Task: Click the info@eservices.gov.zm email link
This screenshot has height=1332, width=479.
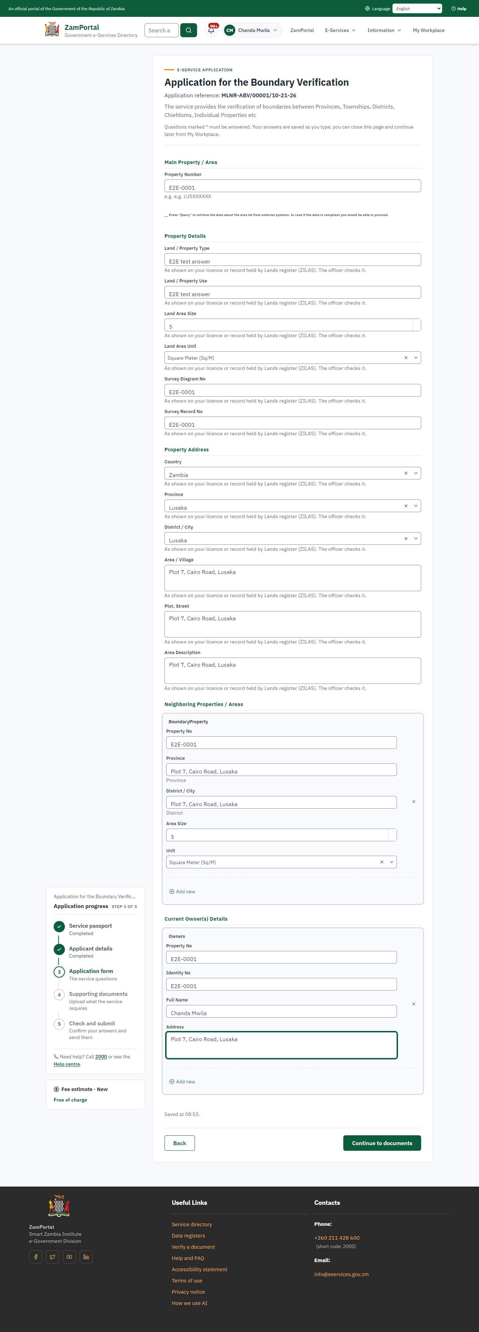Action: click(x=341, y=1274)
